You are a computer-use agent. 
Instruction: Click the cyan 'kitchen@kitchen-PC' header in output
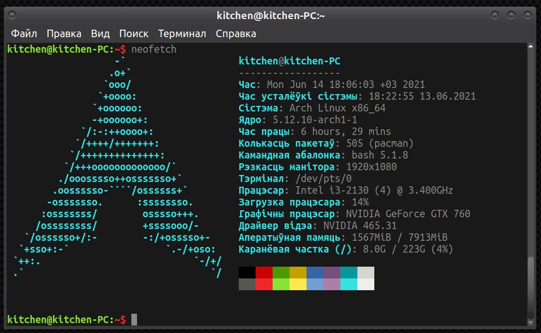pyautogui.click(x=290, y=61)
